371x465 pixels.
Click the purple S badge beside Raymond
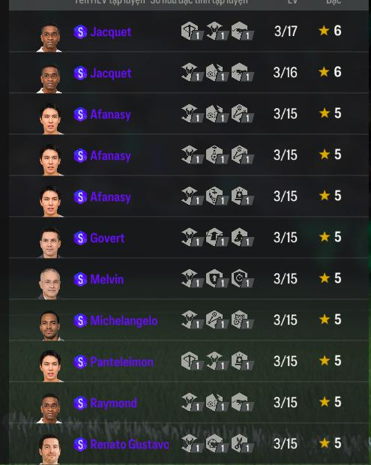(80, 403)
